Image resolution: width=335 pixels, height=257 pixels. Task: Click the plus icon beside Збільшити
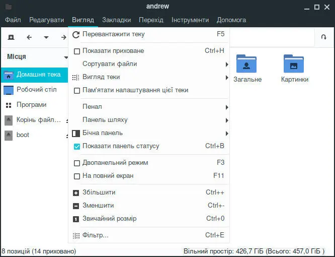coord(76,193)
